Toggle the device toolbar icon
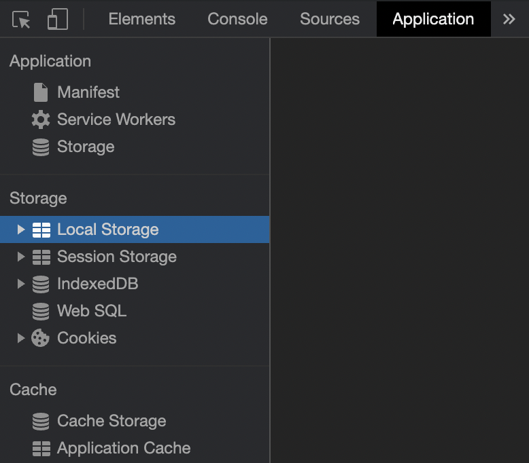The image size is (529, 463). pyautogui.click(x=58, y=19)
